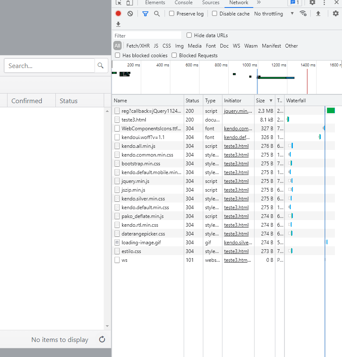342x357 pixels.
Task: Filter requests by Doc type
Action: pos(225,46)
